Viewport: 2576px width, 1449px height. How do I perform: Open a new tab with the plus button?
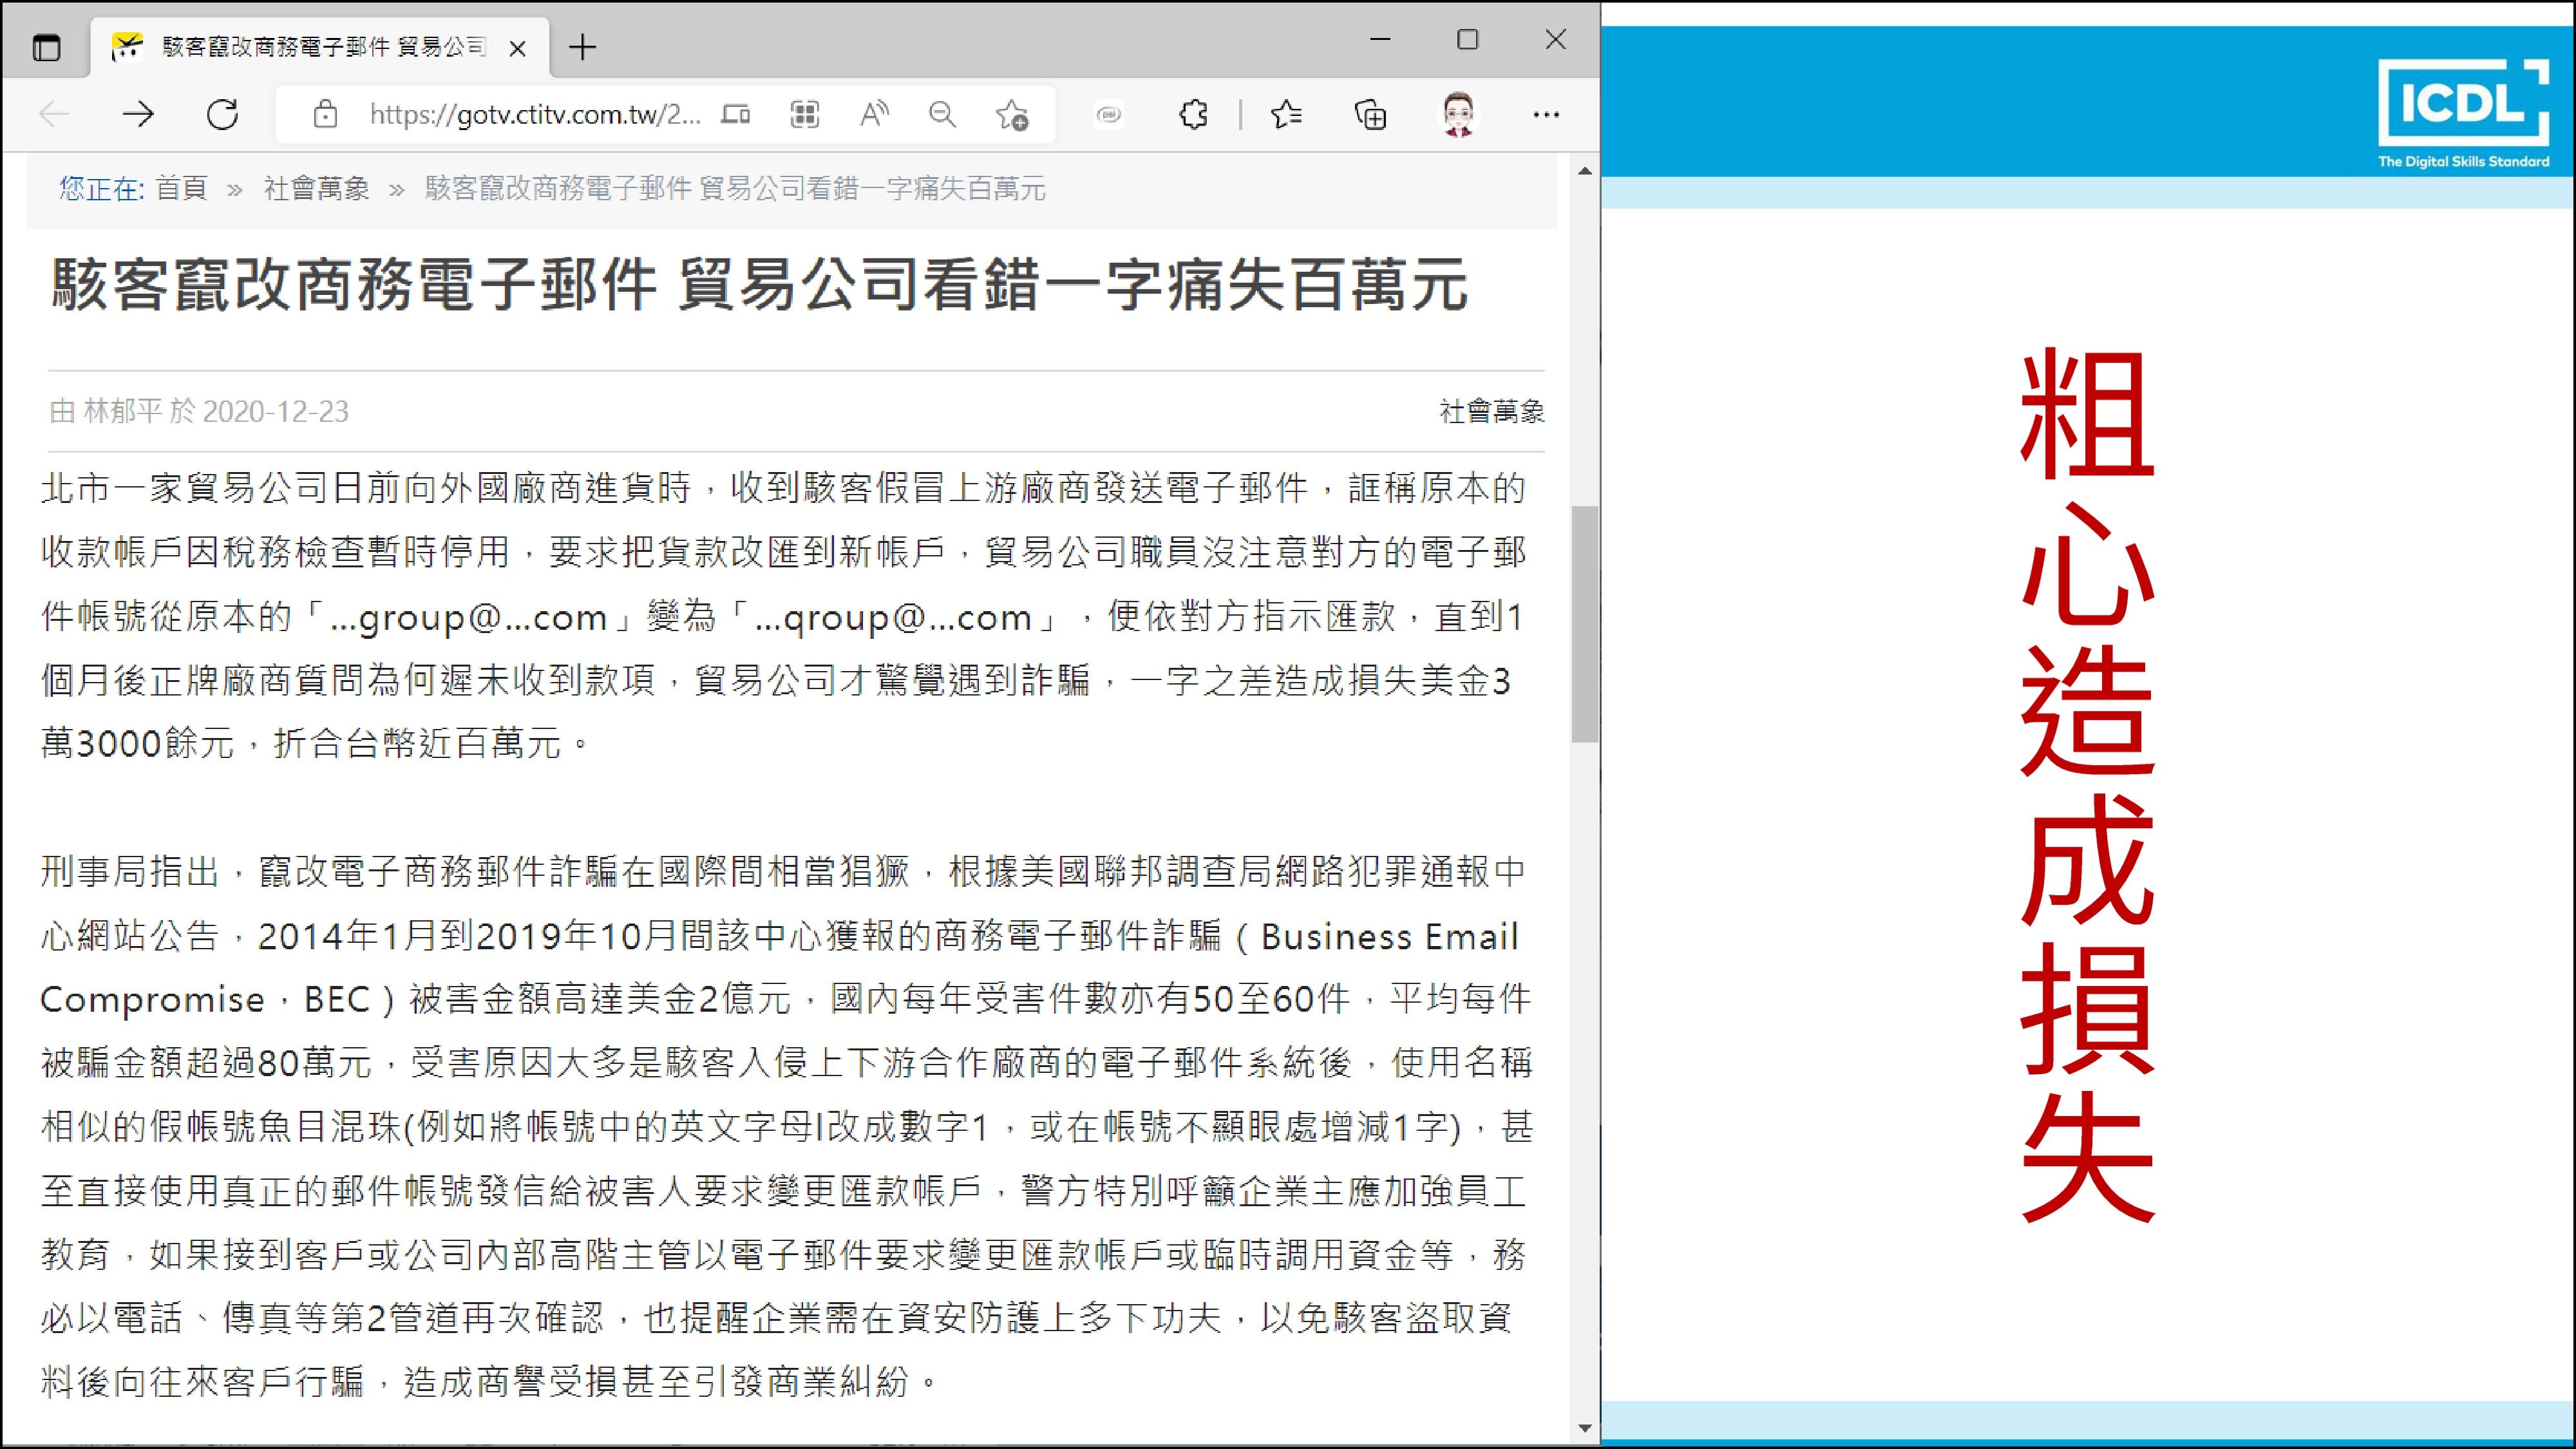582,47
